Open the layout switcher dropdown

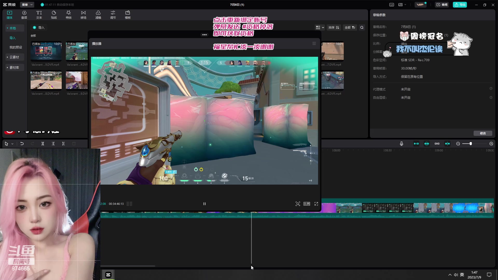tap(402, 5)
